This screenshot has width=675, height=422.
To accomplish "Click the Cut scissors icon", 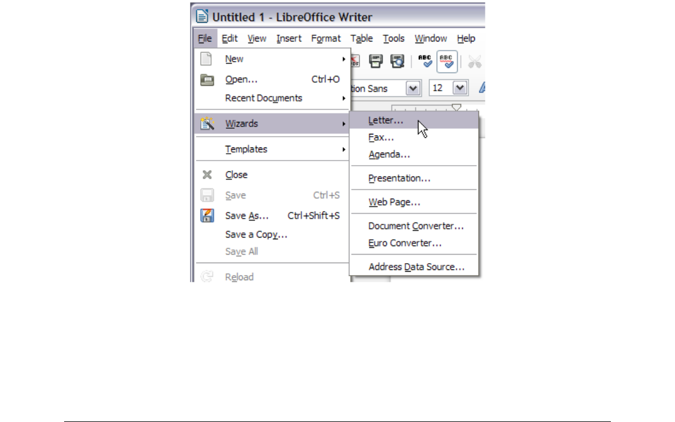I will pos(474,62).
